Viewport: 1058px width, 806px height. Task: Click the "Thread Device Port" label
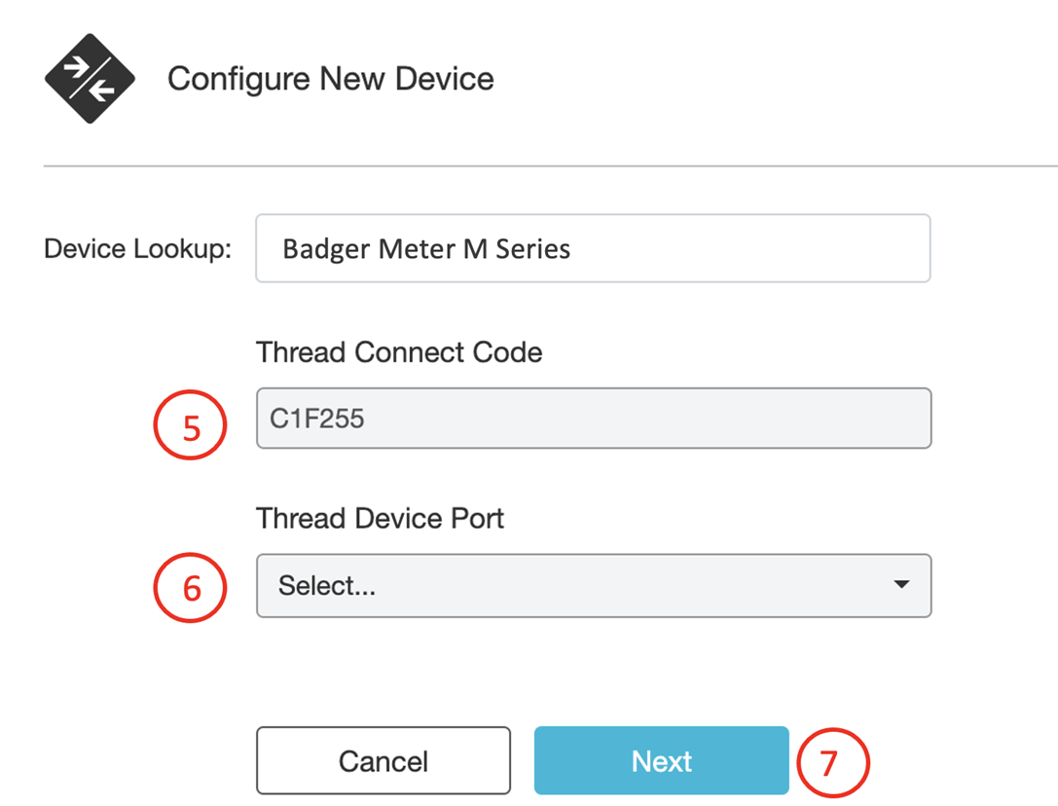click(381, 518)
